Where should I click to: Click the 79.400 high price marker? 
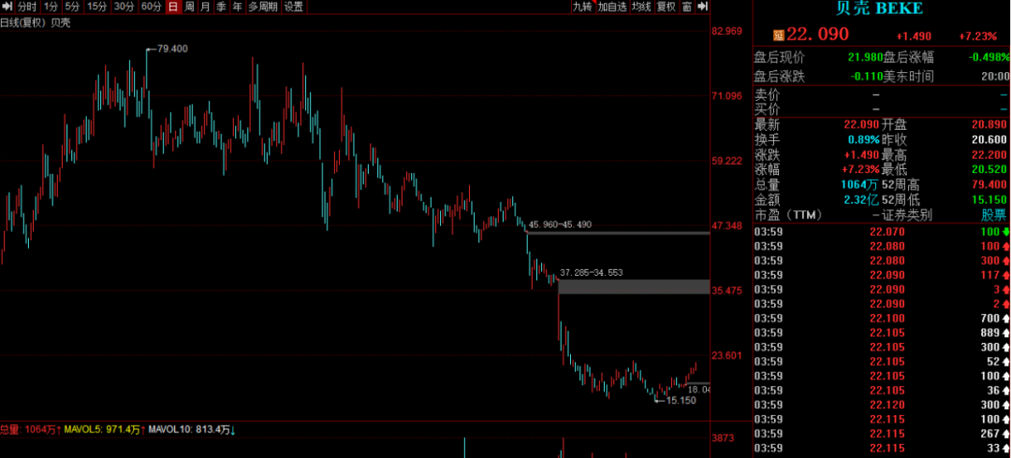[172, 49]
